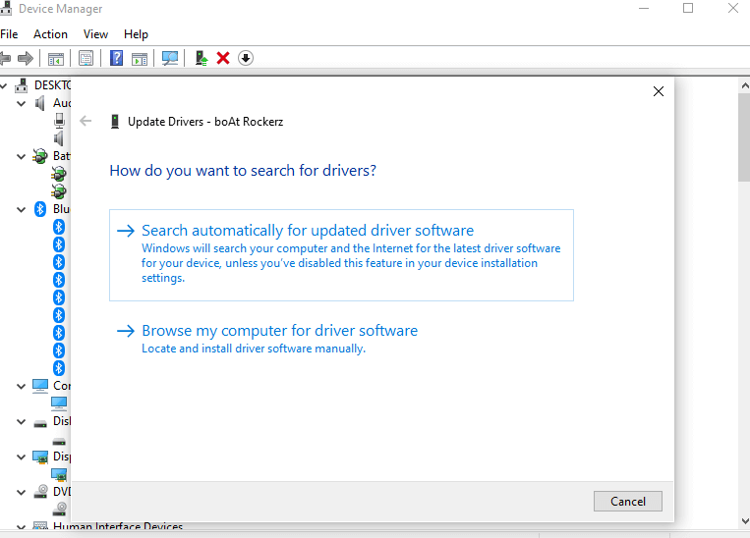
Task: Click the Disable device down-arrow icon
Action: coord(246,58)
